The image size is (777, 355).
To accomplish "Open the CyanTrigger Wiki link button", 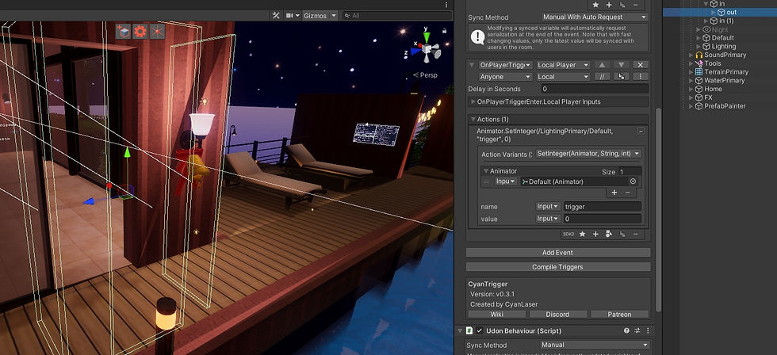I will point(497,315).
